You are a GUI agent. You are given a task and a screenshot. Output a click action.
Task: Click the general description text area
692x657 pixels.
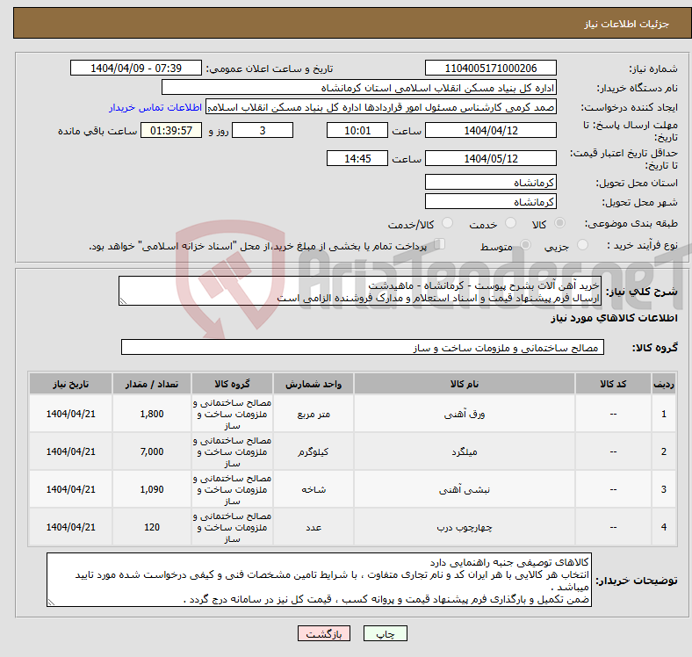click(x=360, y=291)
